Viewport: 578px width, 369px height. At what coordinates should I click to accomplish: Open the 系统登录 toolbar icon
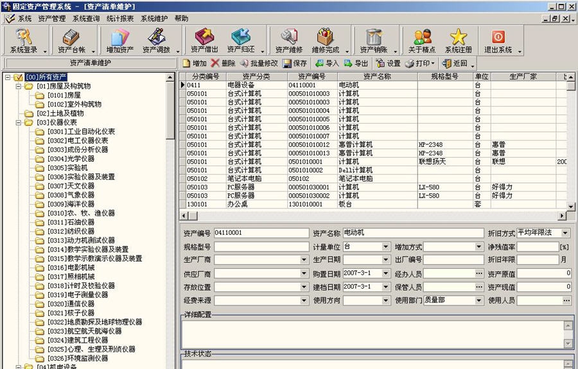pos(24,40)
